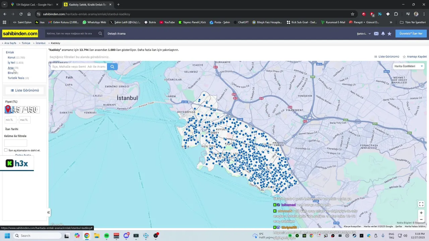Viewport: 429px width, 241px height.
Task: Collapse the left filter sidebar
Action: coord(48,212)
